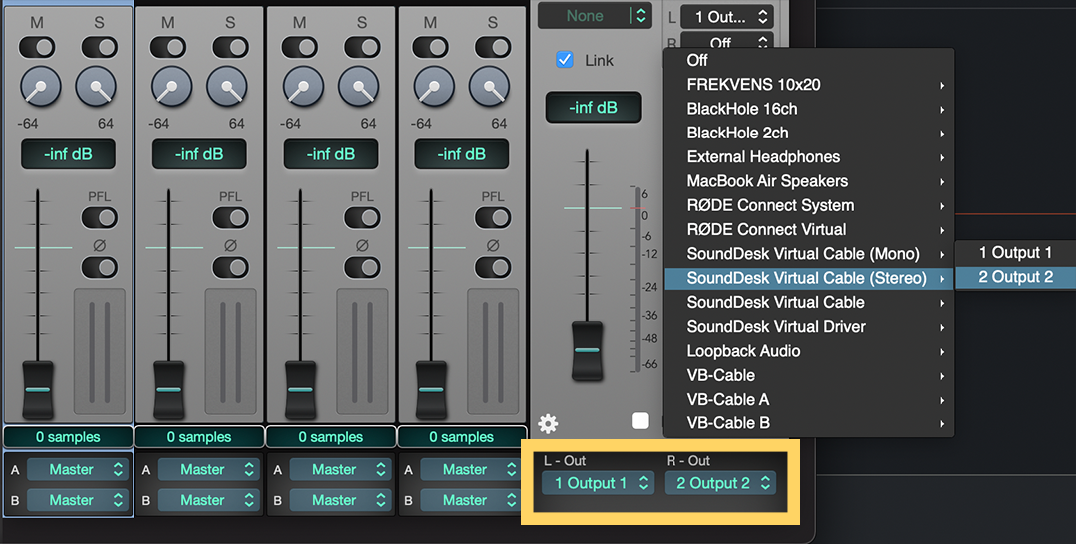Solo the second channel strip

[x=230, y=48]
